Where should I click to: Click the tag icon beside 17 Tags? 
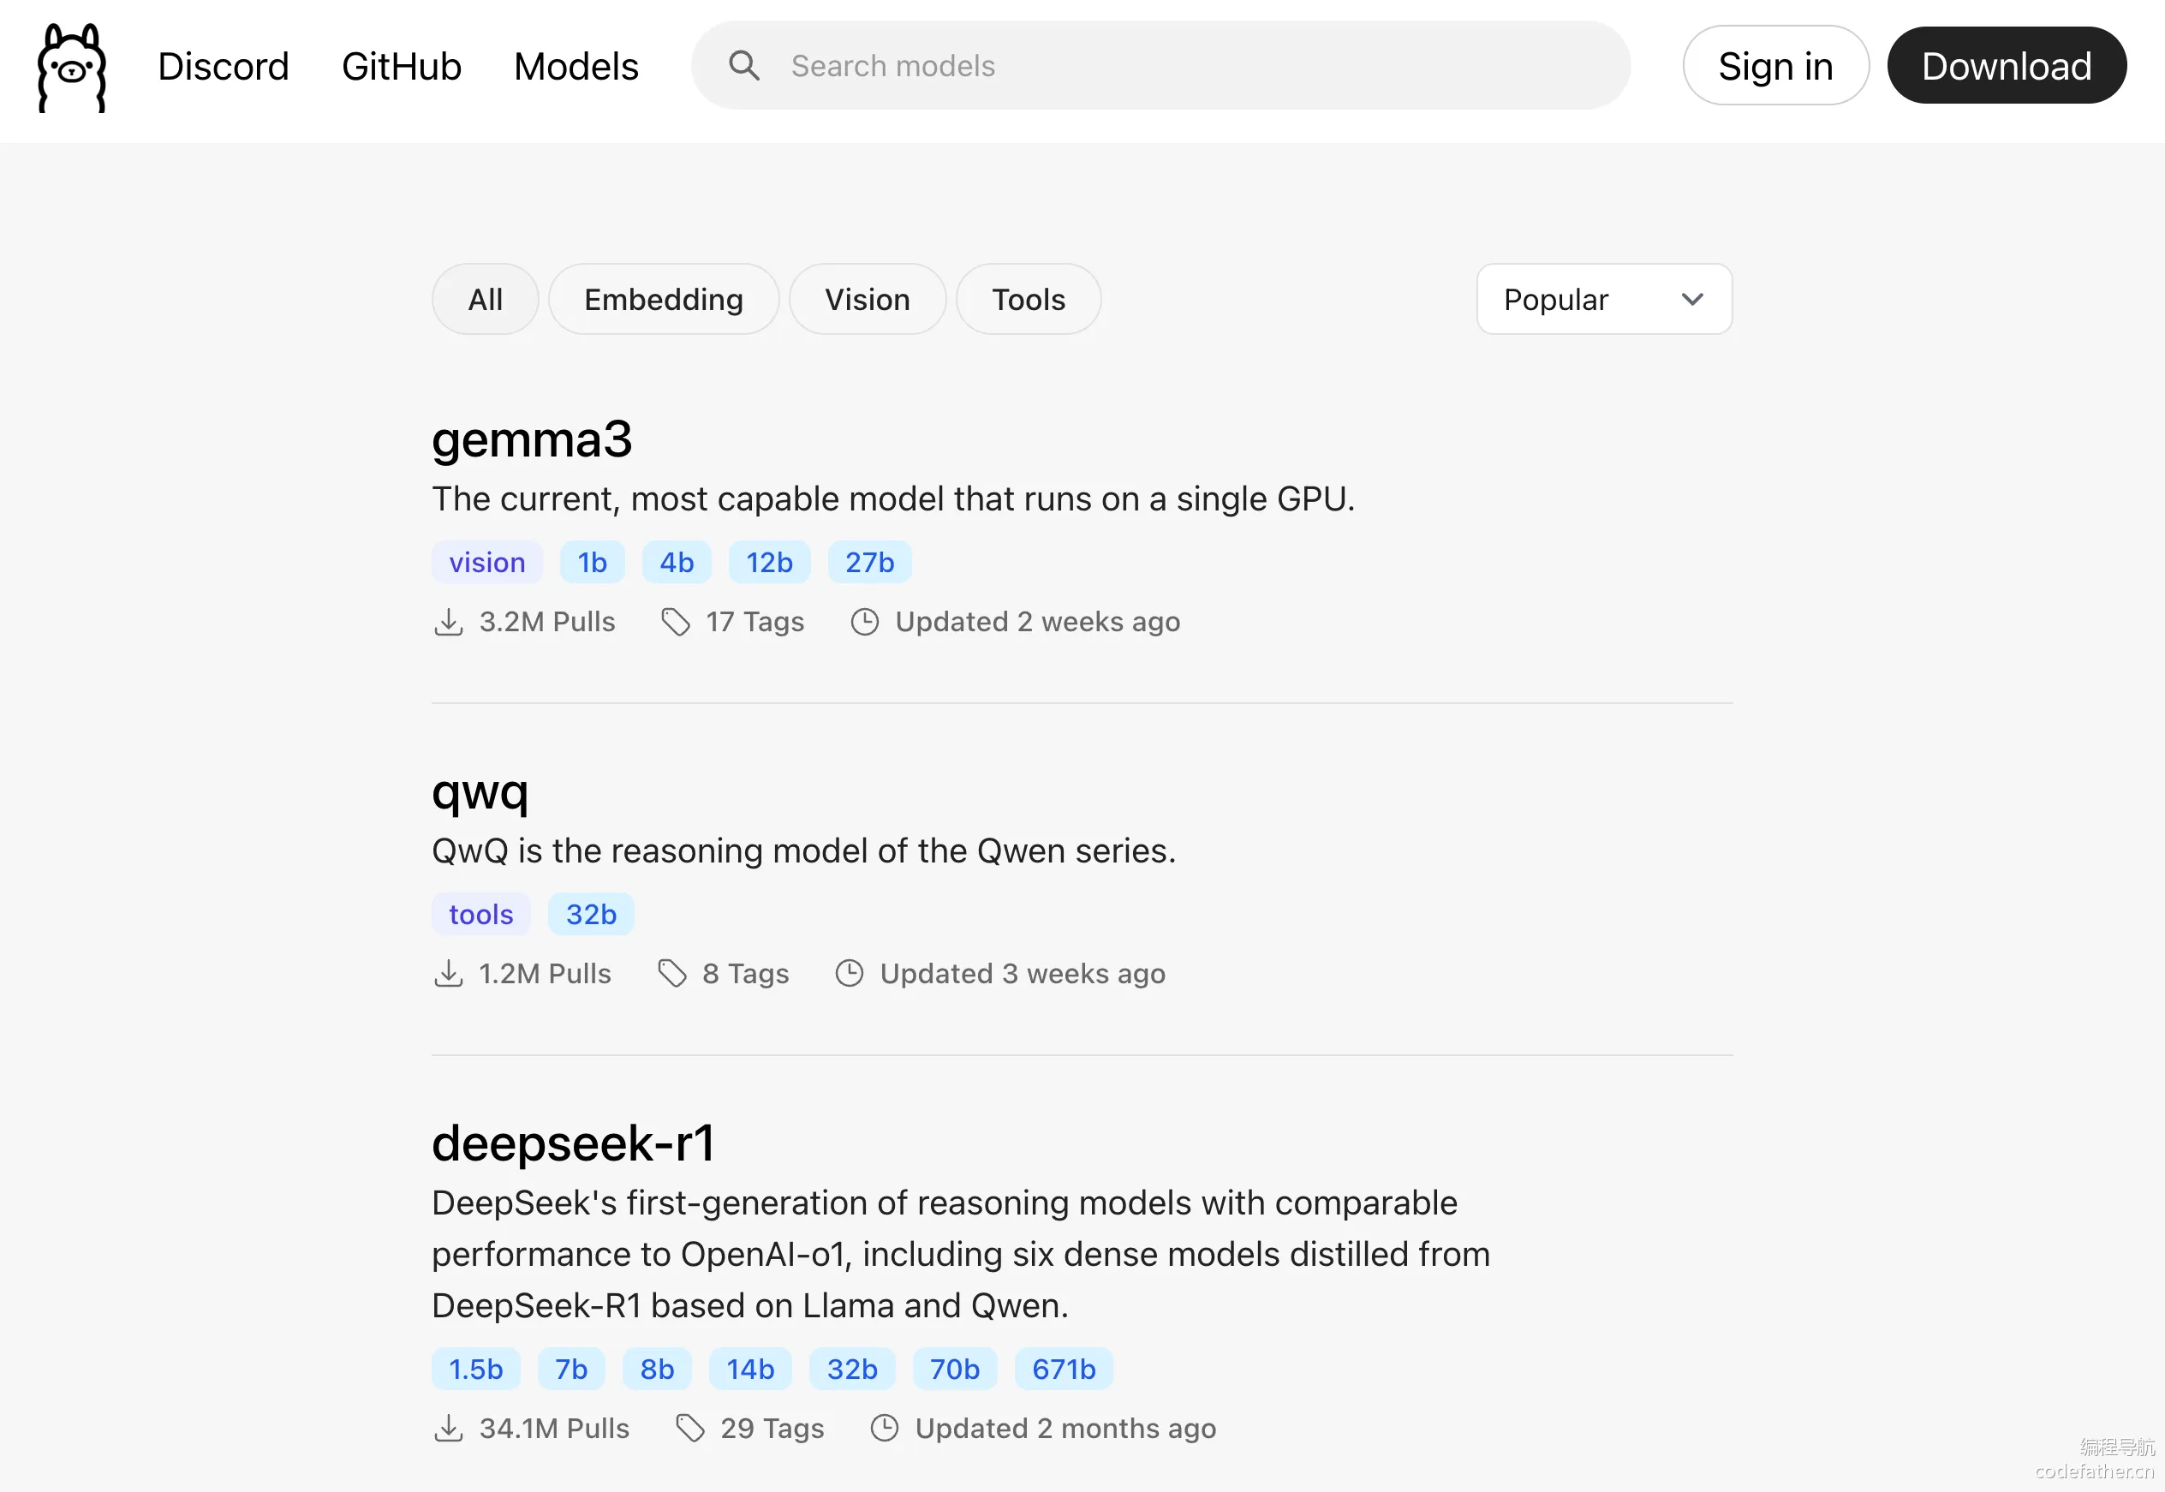[676, 622]
